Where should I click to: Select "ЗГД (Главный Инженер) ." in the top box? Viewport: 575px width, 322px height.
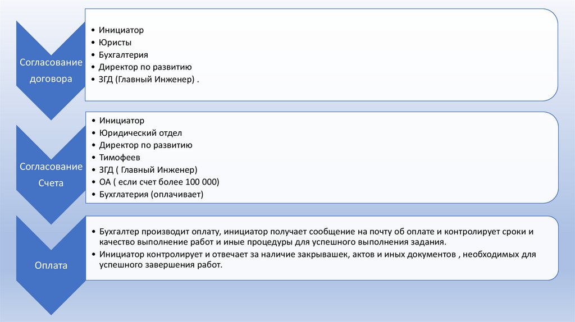click(149, 80)
